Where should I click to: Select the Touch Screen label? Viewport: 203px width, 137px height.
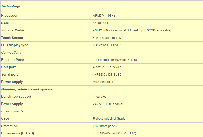12,38
